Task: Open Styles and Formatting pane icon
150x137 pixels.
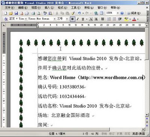Action: tap(6, 19)
